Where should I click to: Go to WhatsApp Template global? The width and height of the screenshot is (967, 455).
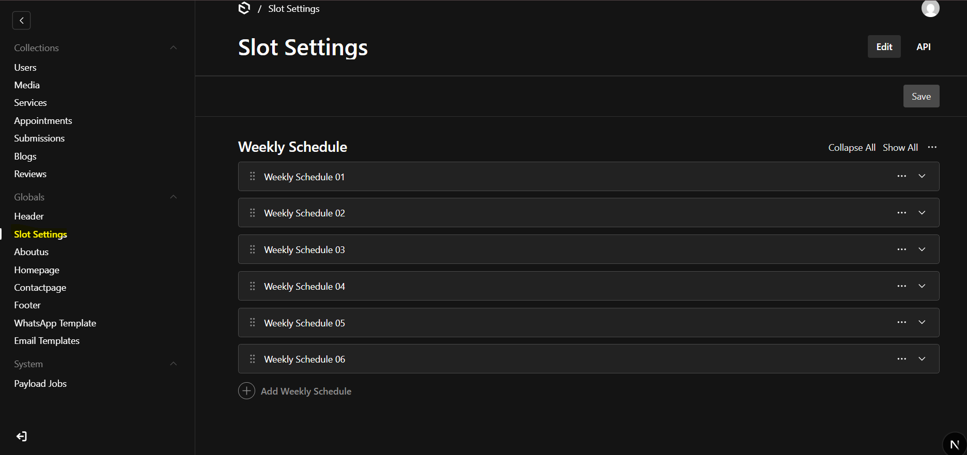55,323
